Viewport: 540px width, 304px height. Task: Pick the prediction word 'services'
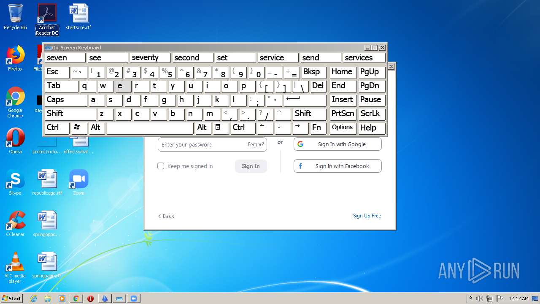[x=364, y=58]
